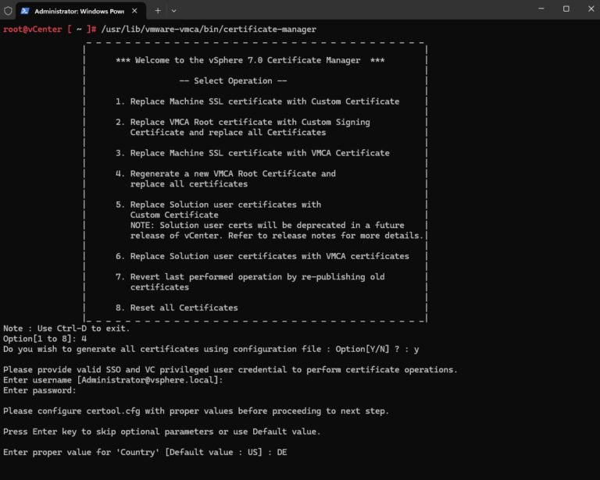The image size is (600, 480).
Task: Click option 5 Replace Solution user certificates with
Action: 219,204
